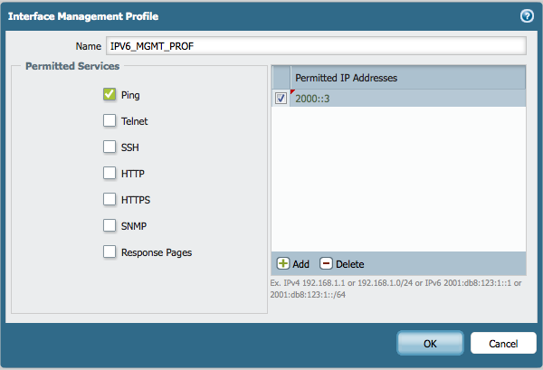Click the Name label beside the text field
This screenshot has width=543, height=370.
88,46
